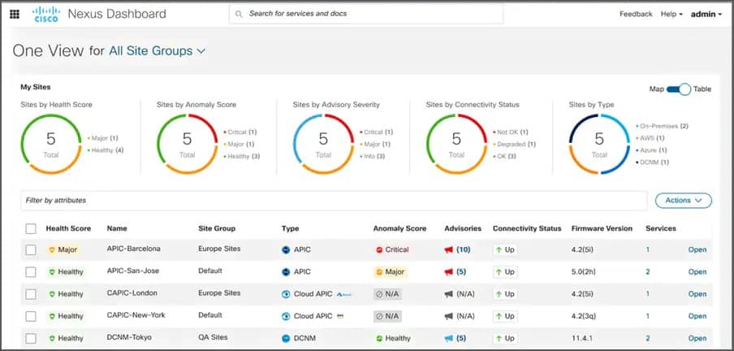Click the Major health shield icon for APIC-Barcelona
The image size is (734, 351).
coord(53,249)
